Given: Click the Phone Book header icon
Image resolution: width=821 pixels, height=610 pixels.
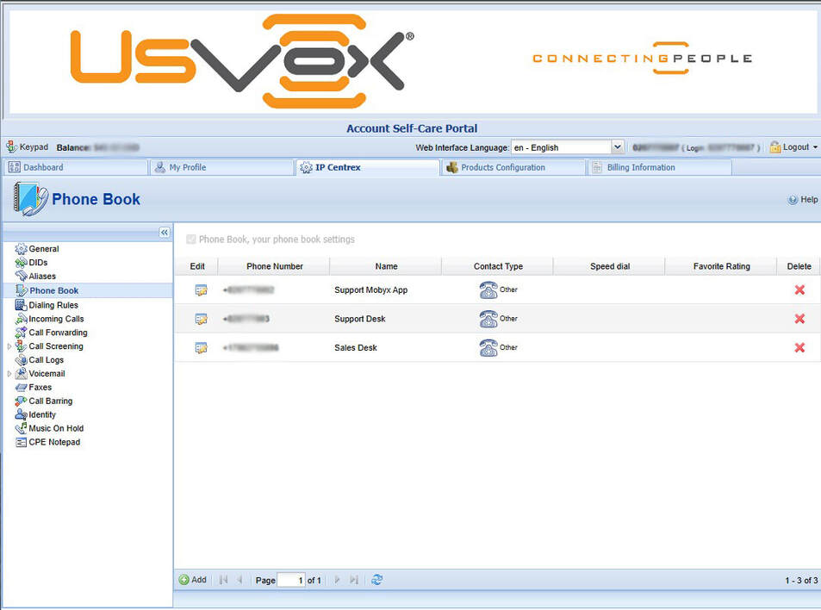Looking at the screenshot, I should (x=30, y=199).
